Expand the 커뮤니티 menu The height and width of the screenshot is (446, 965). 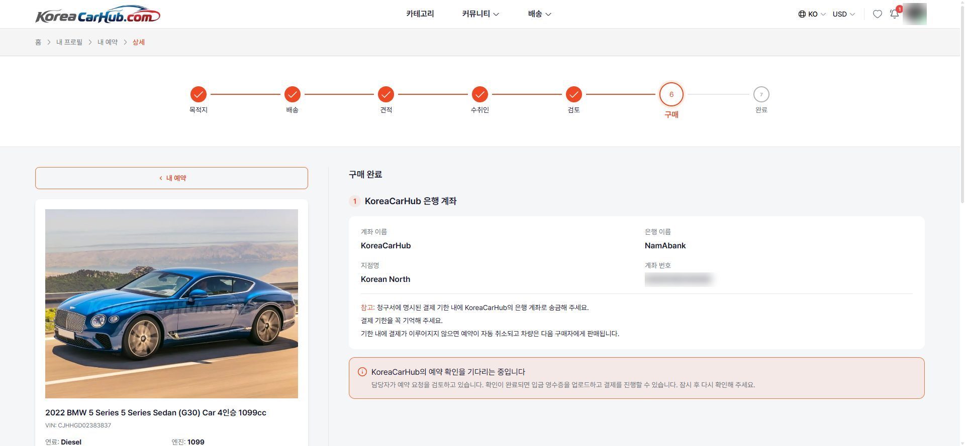[480, 14]
